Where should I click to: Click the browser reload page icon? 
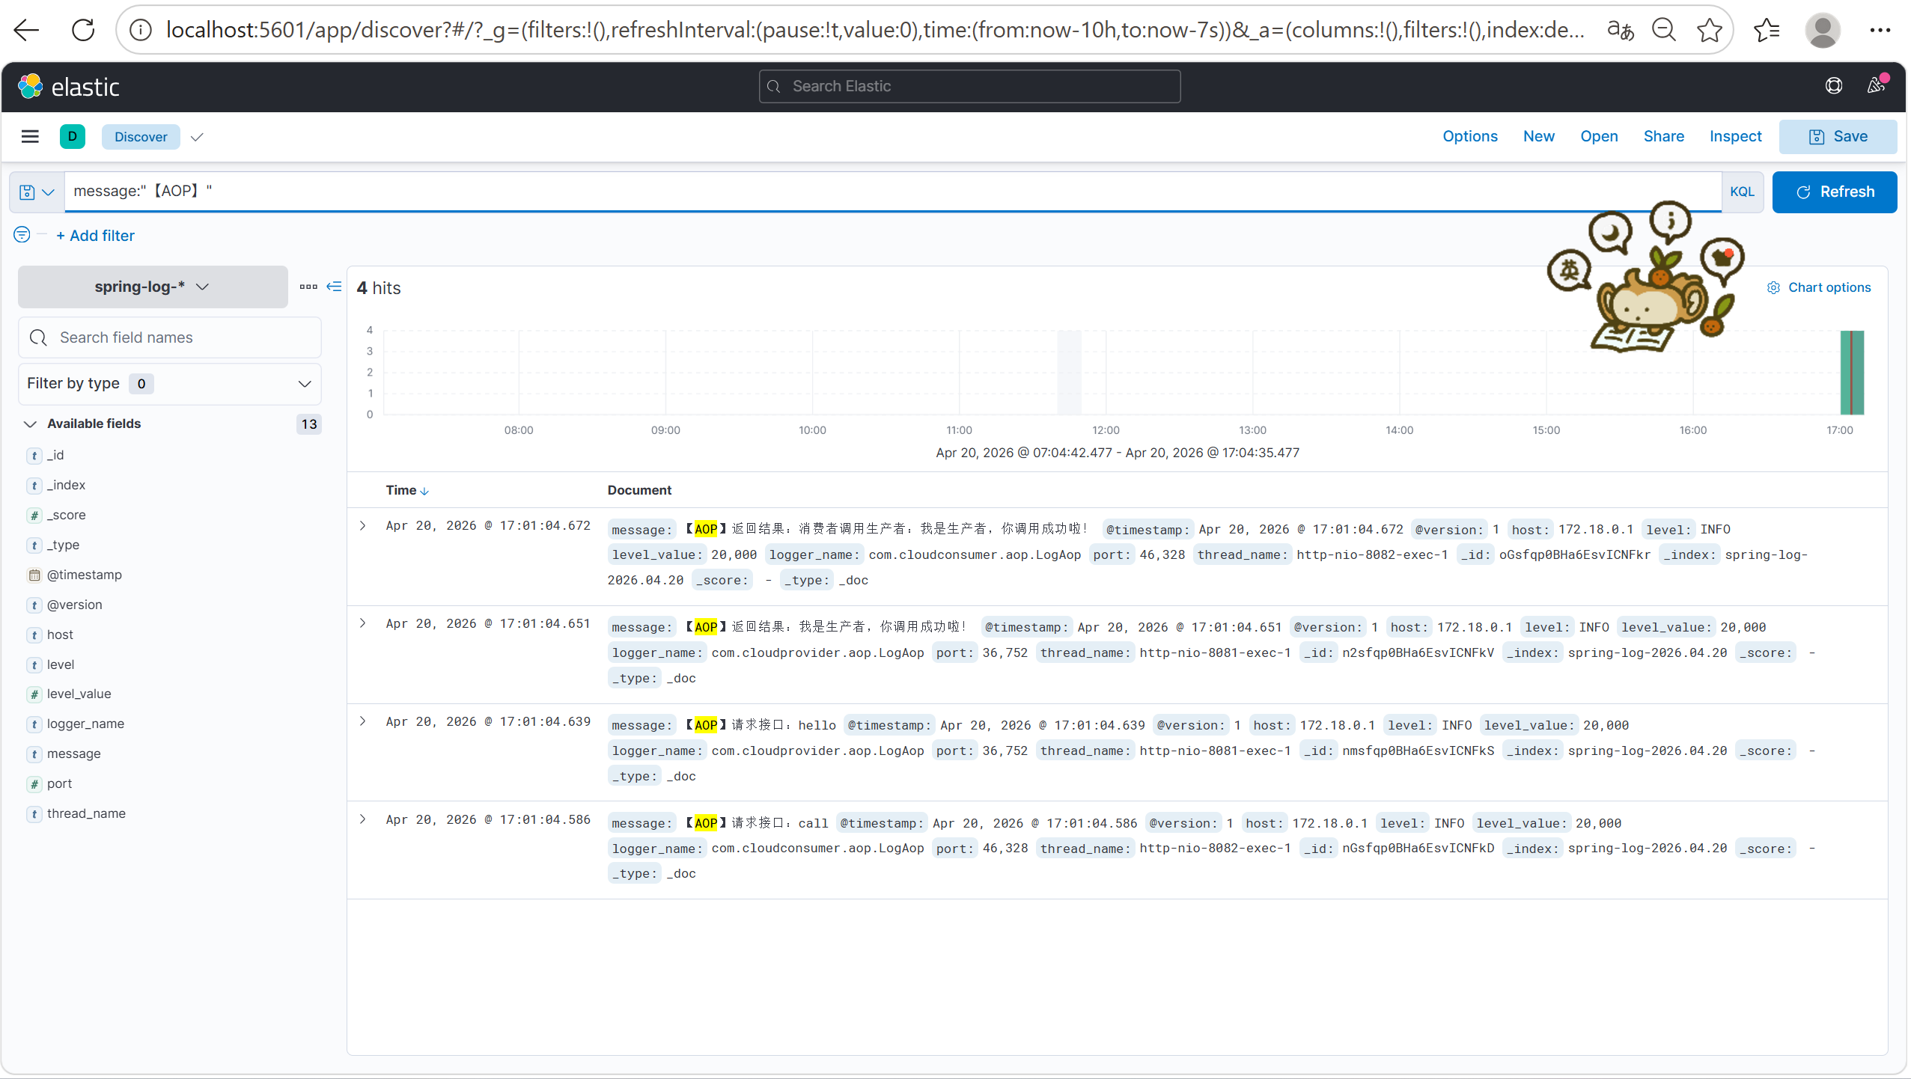point(83,30)
